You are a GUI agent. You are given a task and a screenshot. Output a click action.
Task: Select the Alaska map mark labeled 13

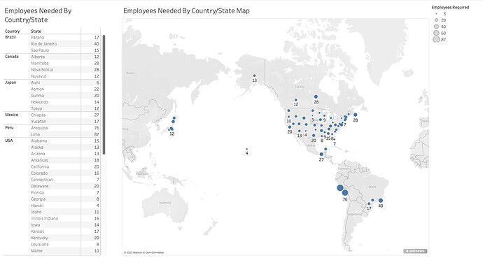(x=254, y=76)
